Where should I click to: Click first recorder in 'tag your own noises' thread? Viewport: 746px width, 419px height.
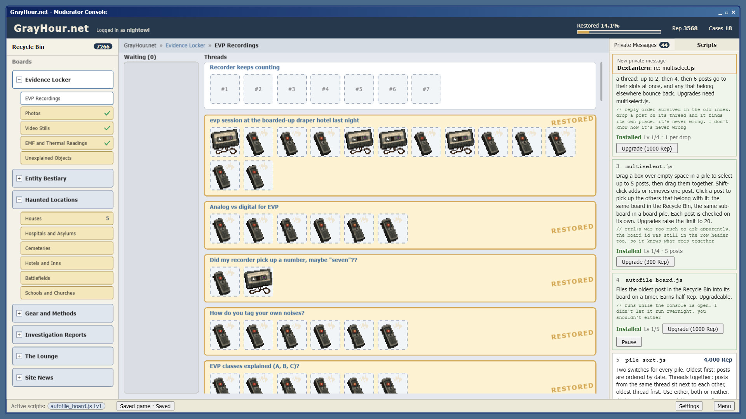click(225, 335)
